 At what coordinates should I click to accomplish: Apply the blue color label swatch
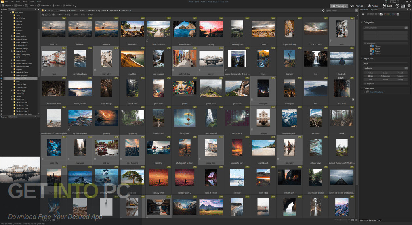pyautogui.click(x=393, y=14)
